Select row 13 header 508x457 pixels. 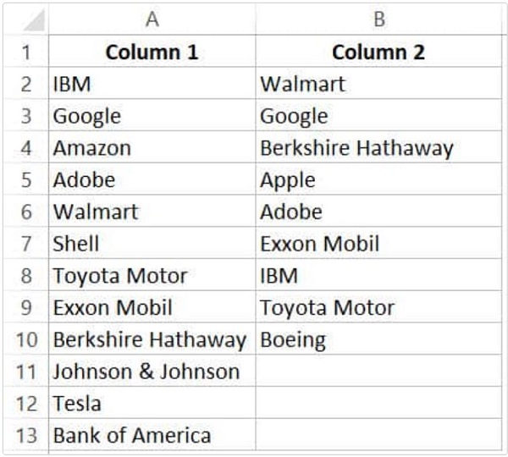(26, 435)
